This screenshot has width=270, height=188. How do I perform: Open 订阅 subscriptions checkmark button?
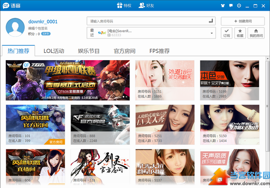pyautogui.click(x=227, y=33)
